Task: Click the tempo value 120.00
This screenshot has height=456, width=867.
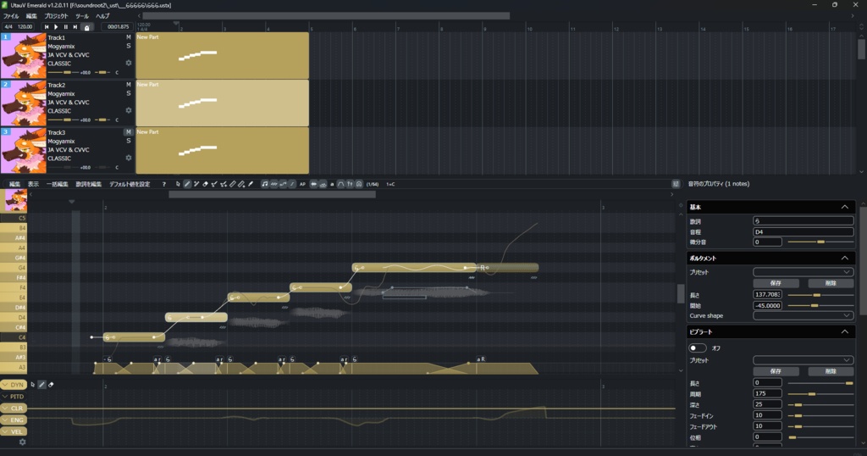Action: click(x=25, y=26)
